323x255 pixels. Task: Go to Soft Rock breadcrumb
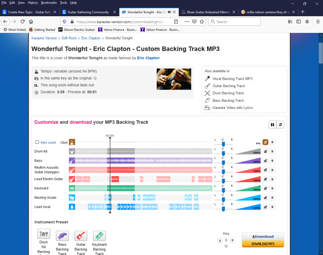point(69,38)
